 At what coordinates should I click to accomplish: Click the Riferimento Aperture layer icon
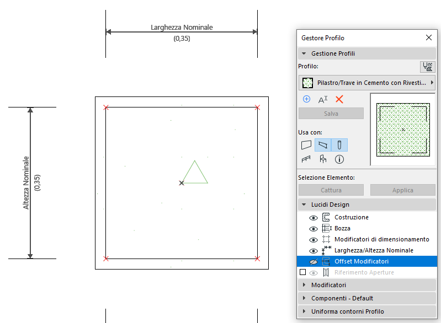(326, 272)
